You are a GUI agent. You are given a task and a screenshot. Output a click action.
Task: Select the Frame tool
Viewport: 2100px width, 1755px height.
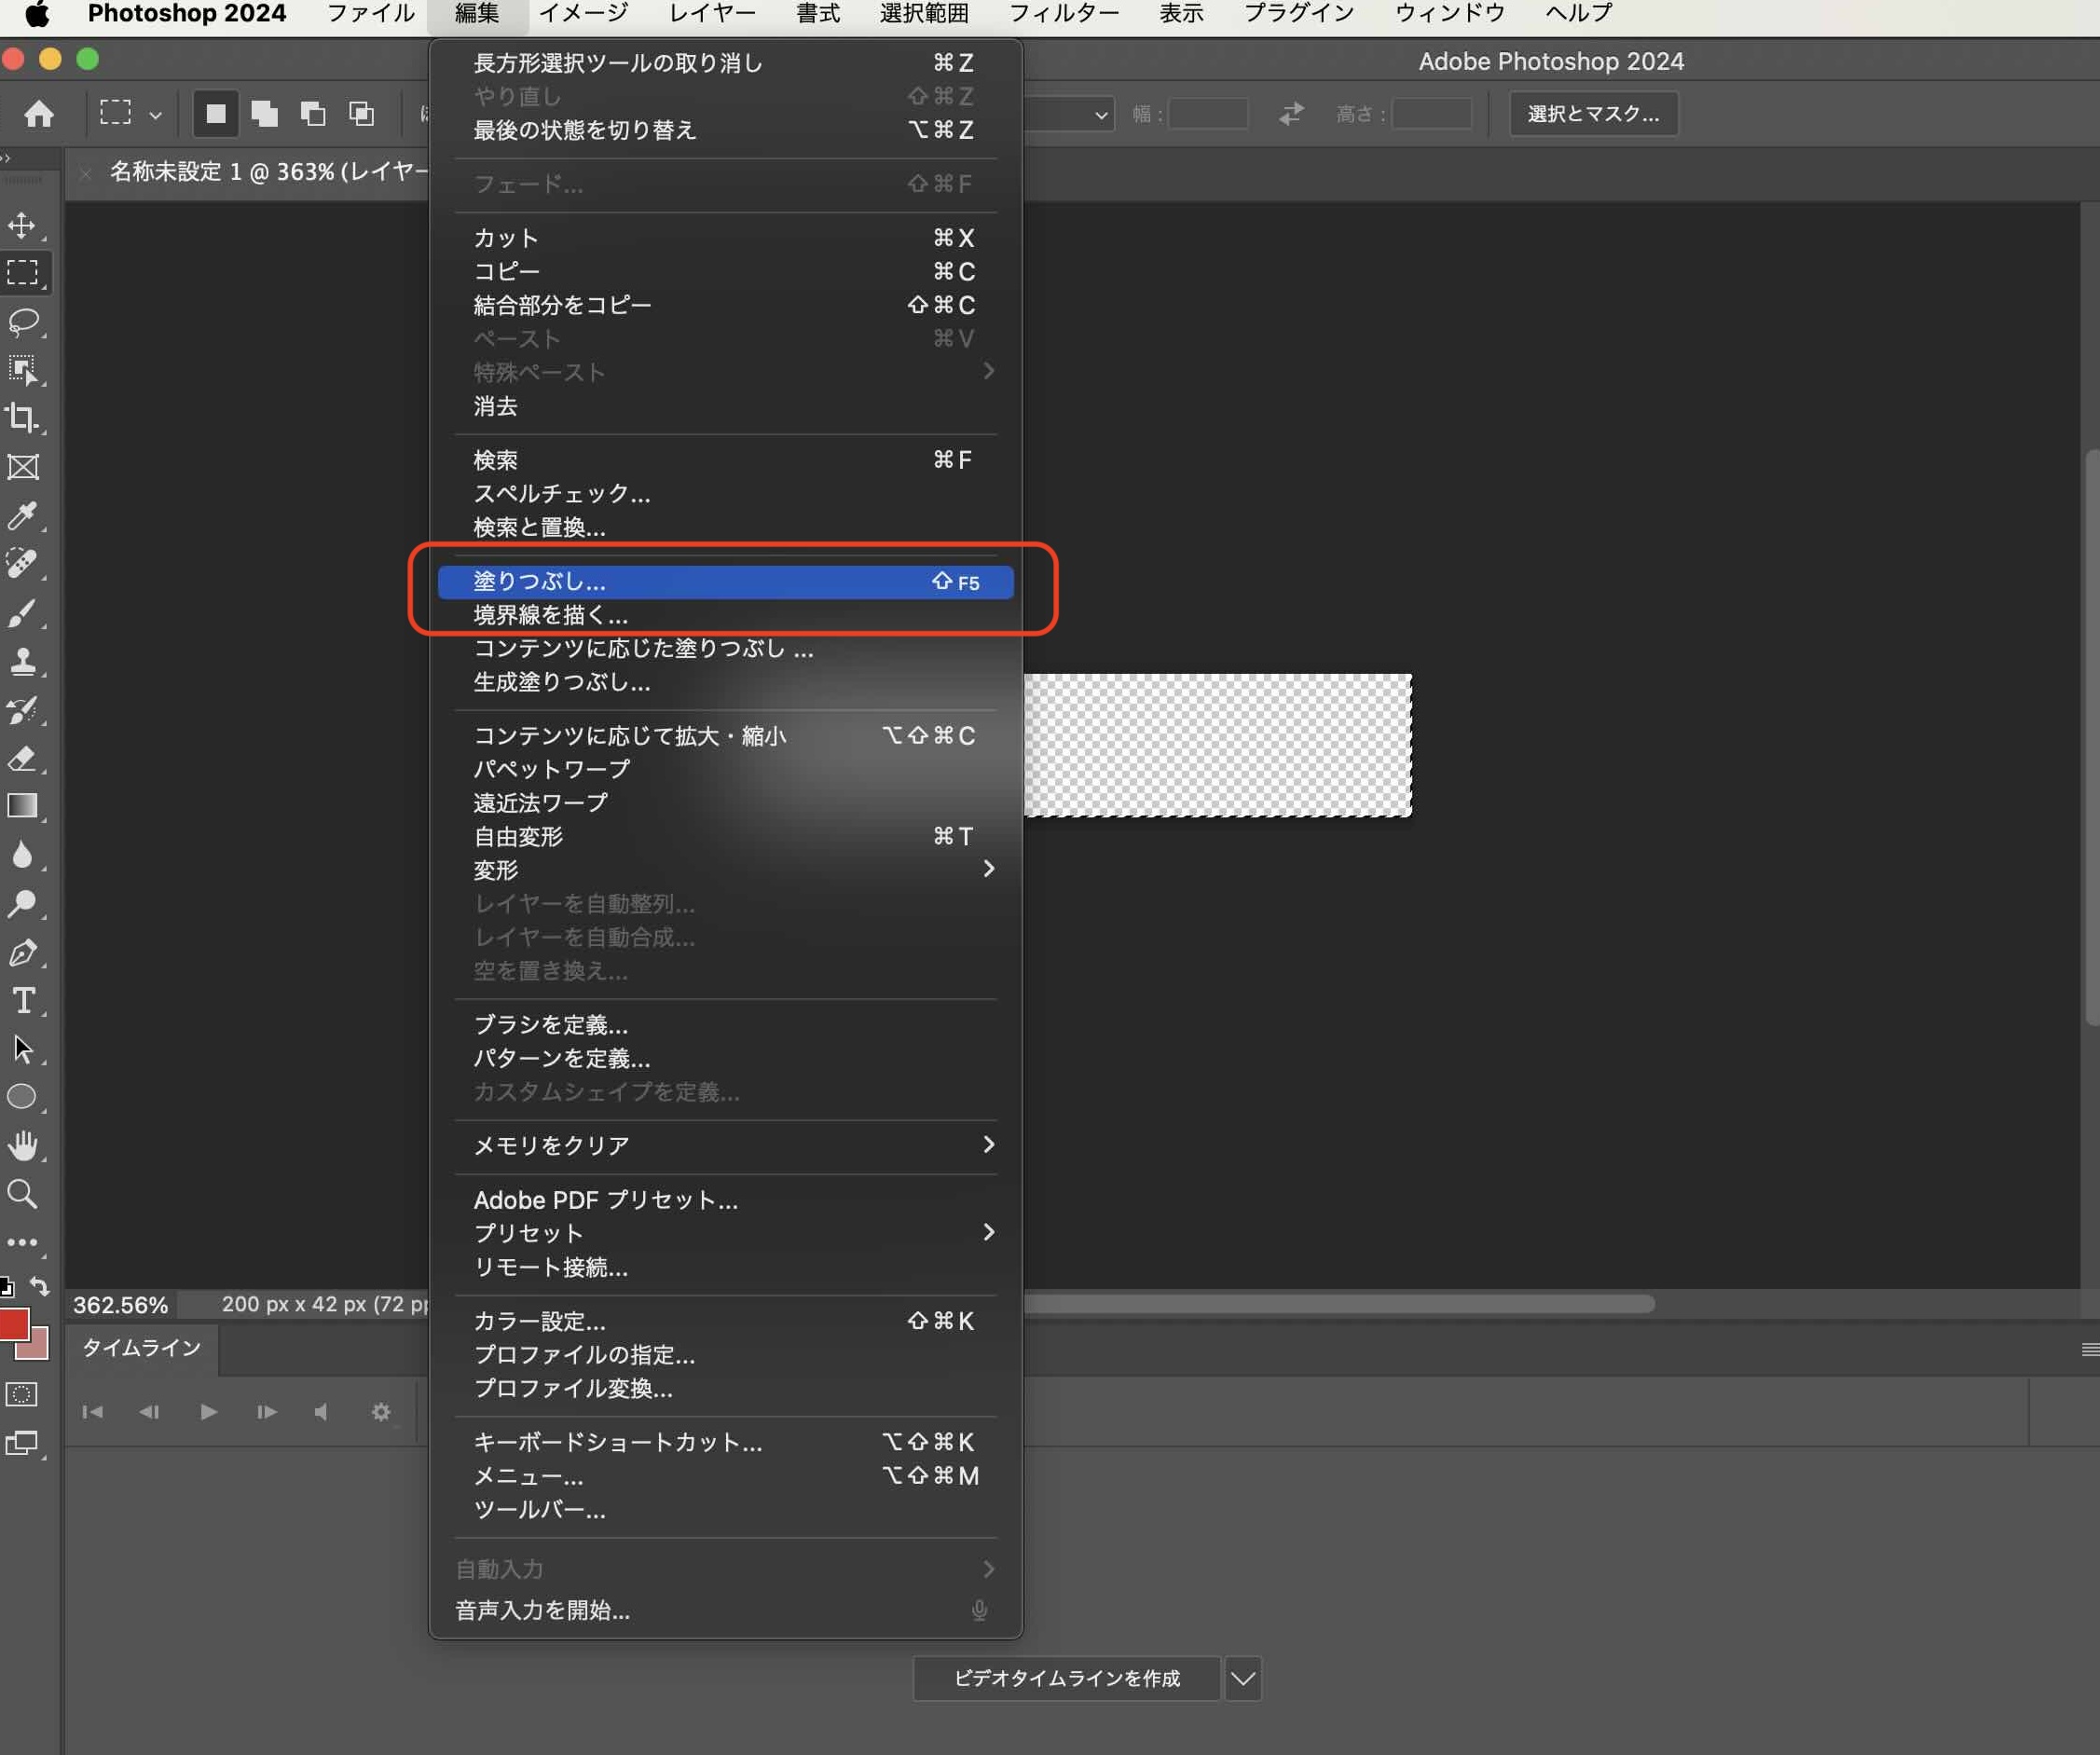[23, 467]
